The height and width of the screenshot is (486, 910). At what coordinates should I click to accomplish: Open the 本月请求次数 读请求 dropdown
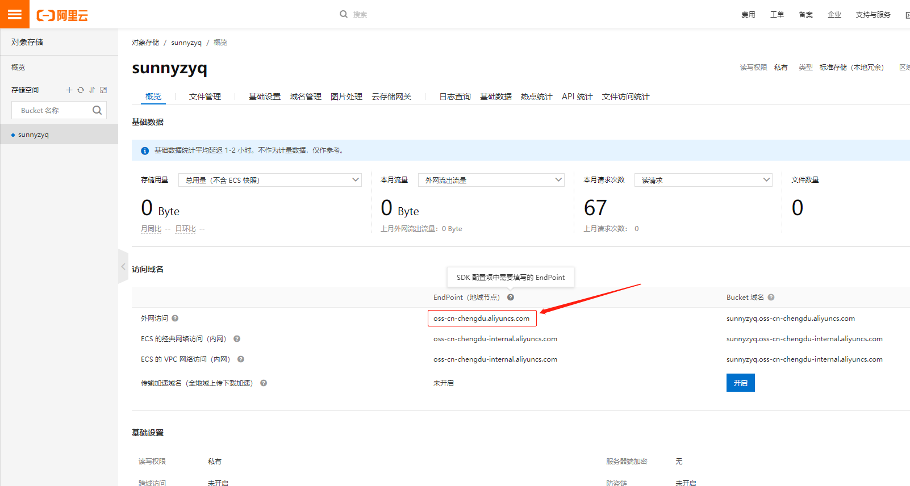pos(703,180)
